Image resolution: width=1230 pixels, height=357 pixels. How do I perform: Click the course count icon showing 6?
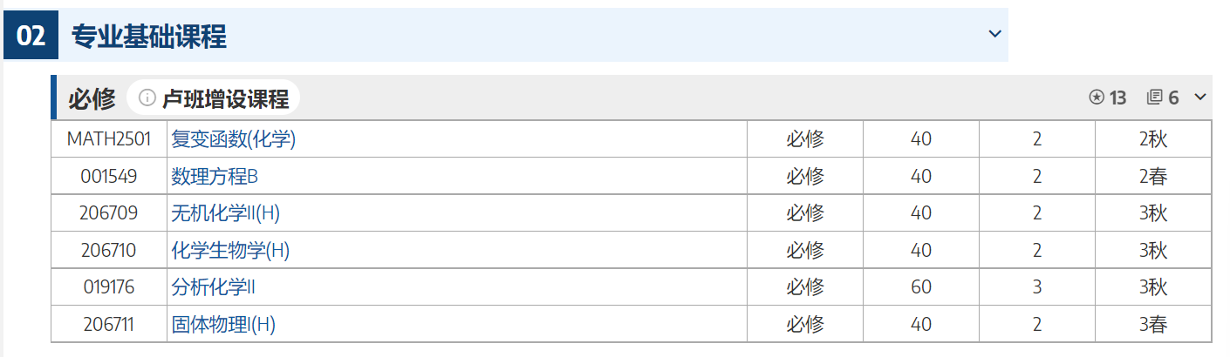1155,98
